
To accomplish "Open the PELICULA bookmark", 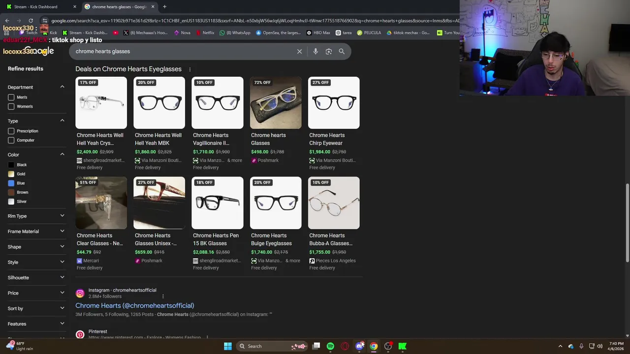I will click(369, 33).
